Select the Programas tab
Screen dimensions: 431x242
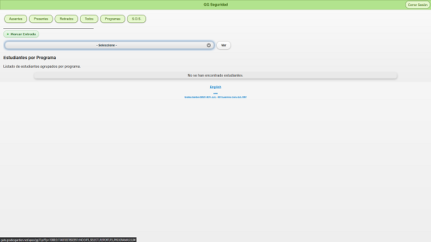[x=112, y=19]
